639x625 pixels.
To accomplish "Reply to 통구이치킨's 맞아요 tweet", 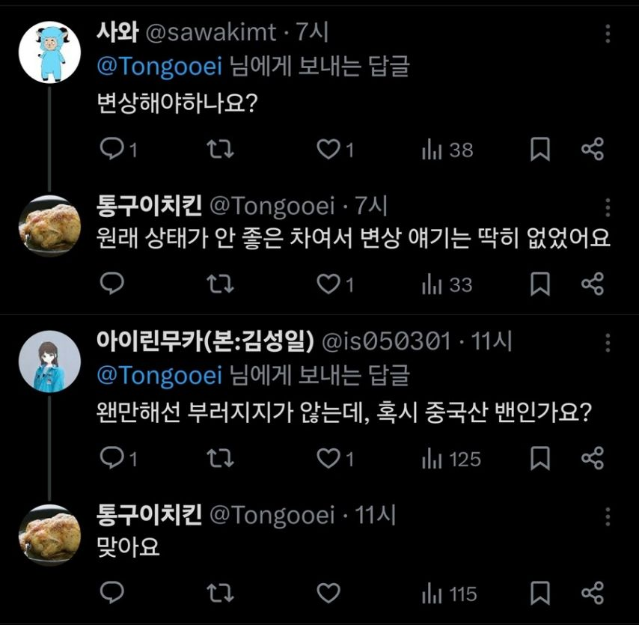I will 112,594.
